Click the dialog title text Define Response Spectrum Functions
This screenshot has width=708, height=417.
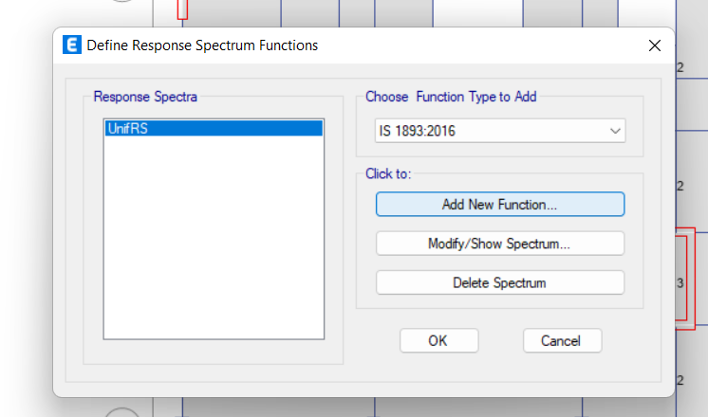click(202, 45)
